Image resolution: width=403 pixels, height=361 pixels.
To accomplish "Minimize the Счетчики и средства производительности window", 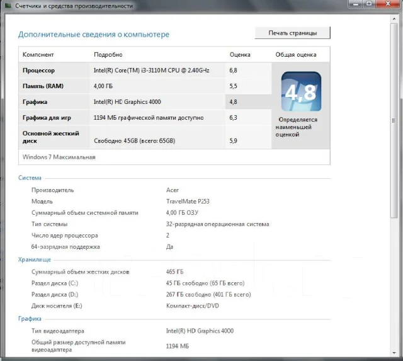I will [356, 4].
